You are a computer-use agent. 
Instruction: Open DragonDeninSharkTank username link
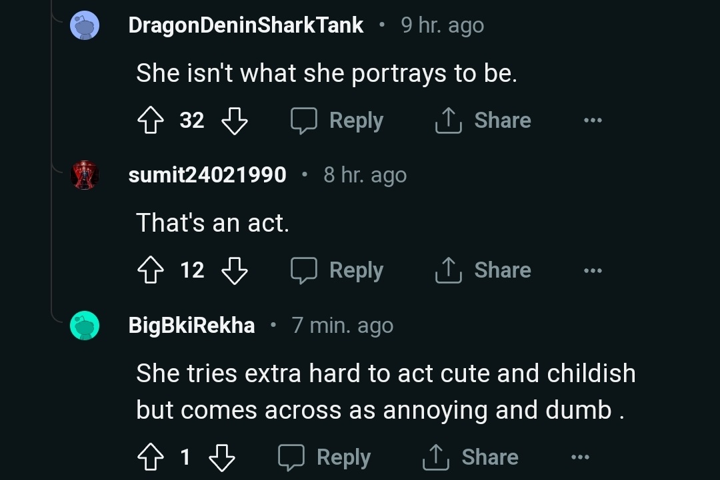pyautogui.click(x=246, y=26)
